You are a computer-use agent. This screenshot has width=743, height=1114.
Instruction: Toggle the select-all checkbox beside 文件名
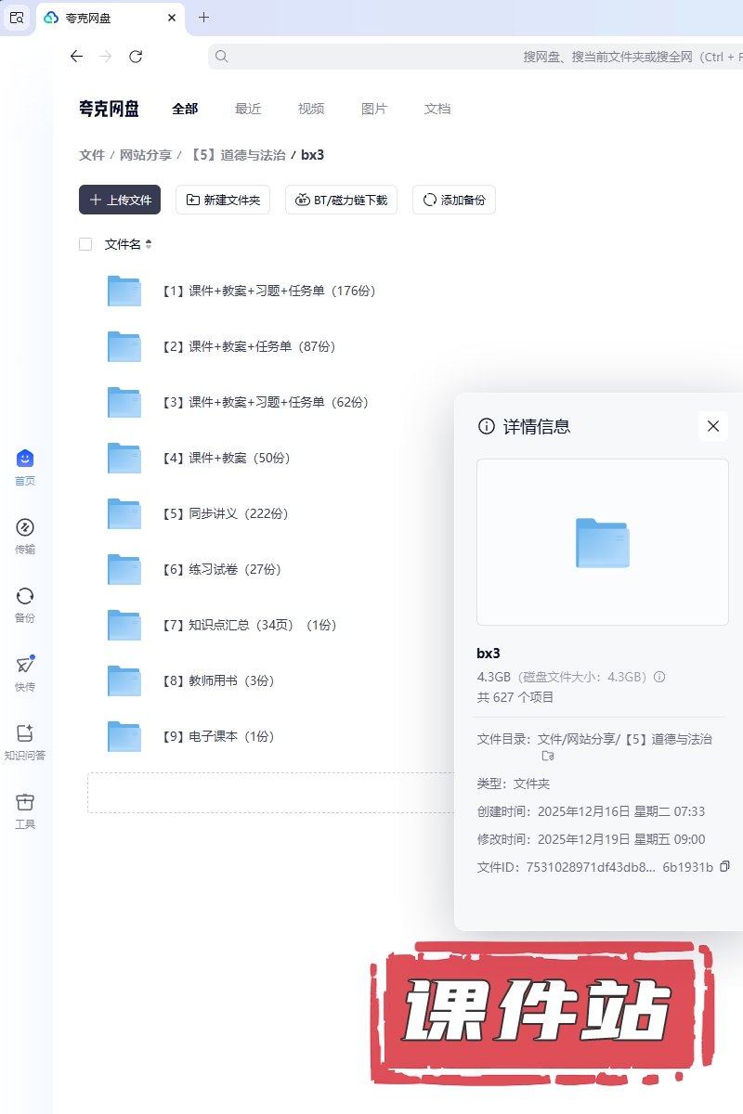(x=85, y=244)
